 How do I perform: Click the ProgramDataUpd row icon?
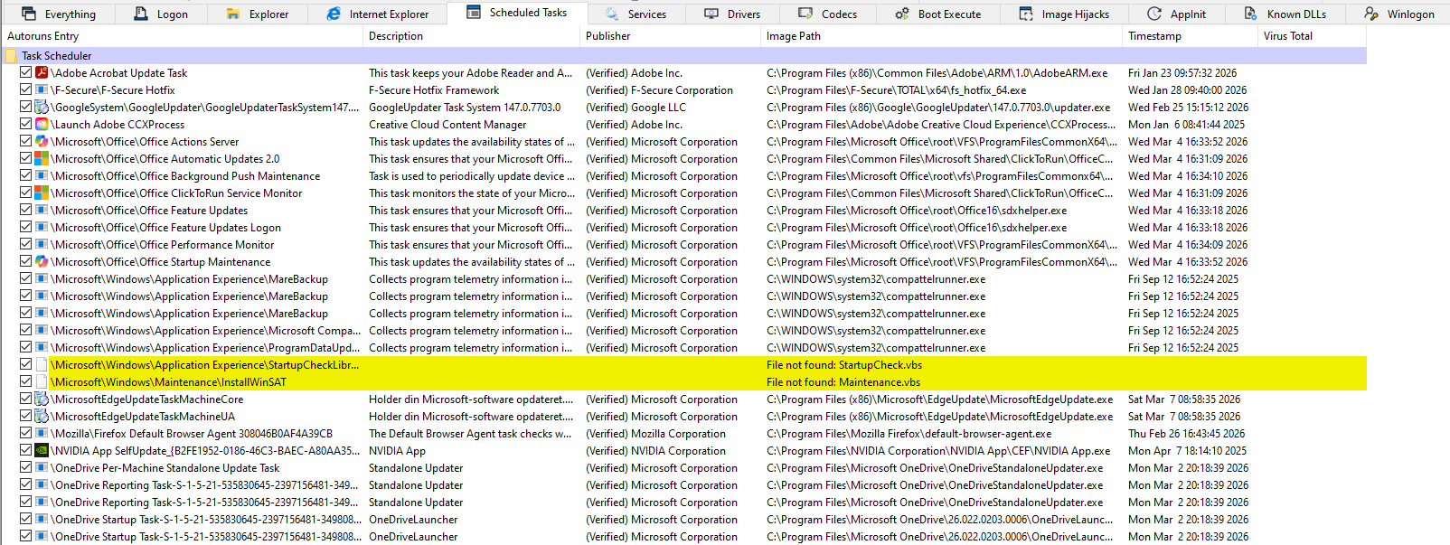point(42,347)
